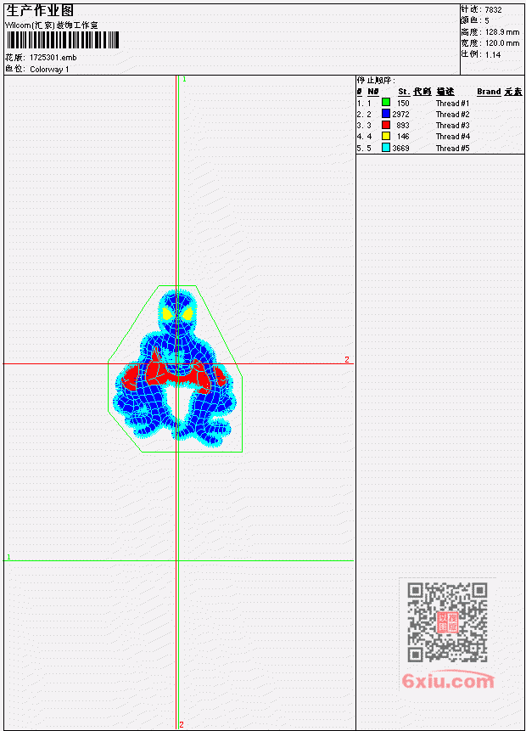Screen dimensions: 526x731
Task: Click the total stitch count 7832
Action: pos(493,9)
